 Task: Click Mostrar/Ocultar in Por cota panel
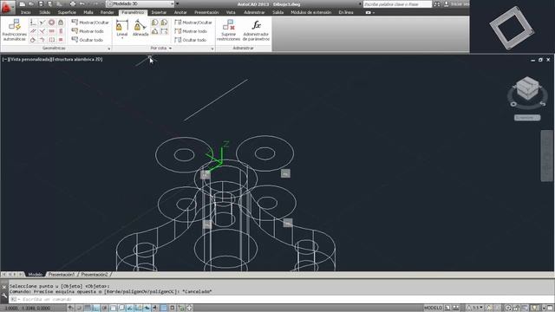pyautogui.click(x=193, y=23)
